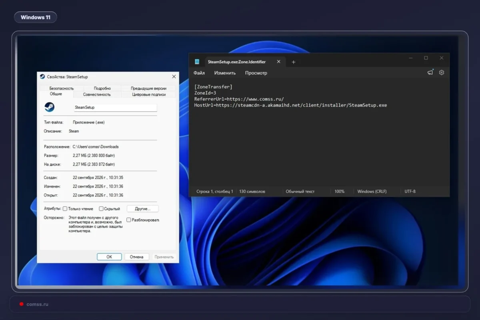Click the 130 символов status entry

pos(252,192)
